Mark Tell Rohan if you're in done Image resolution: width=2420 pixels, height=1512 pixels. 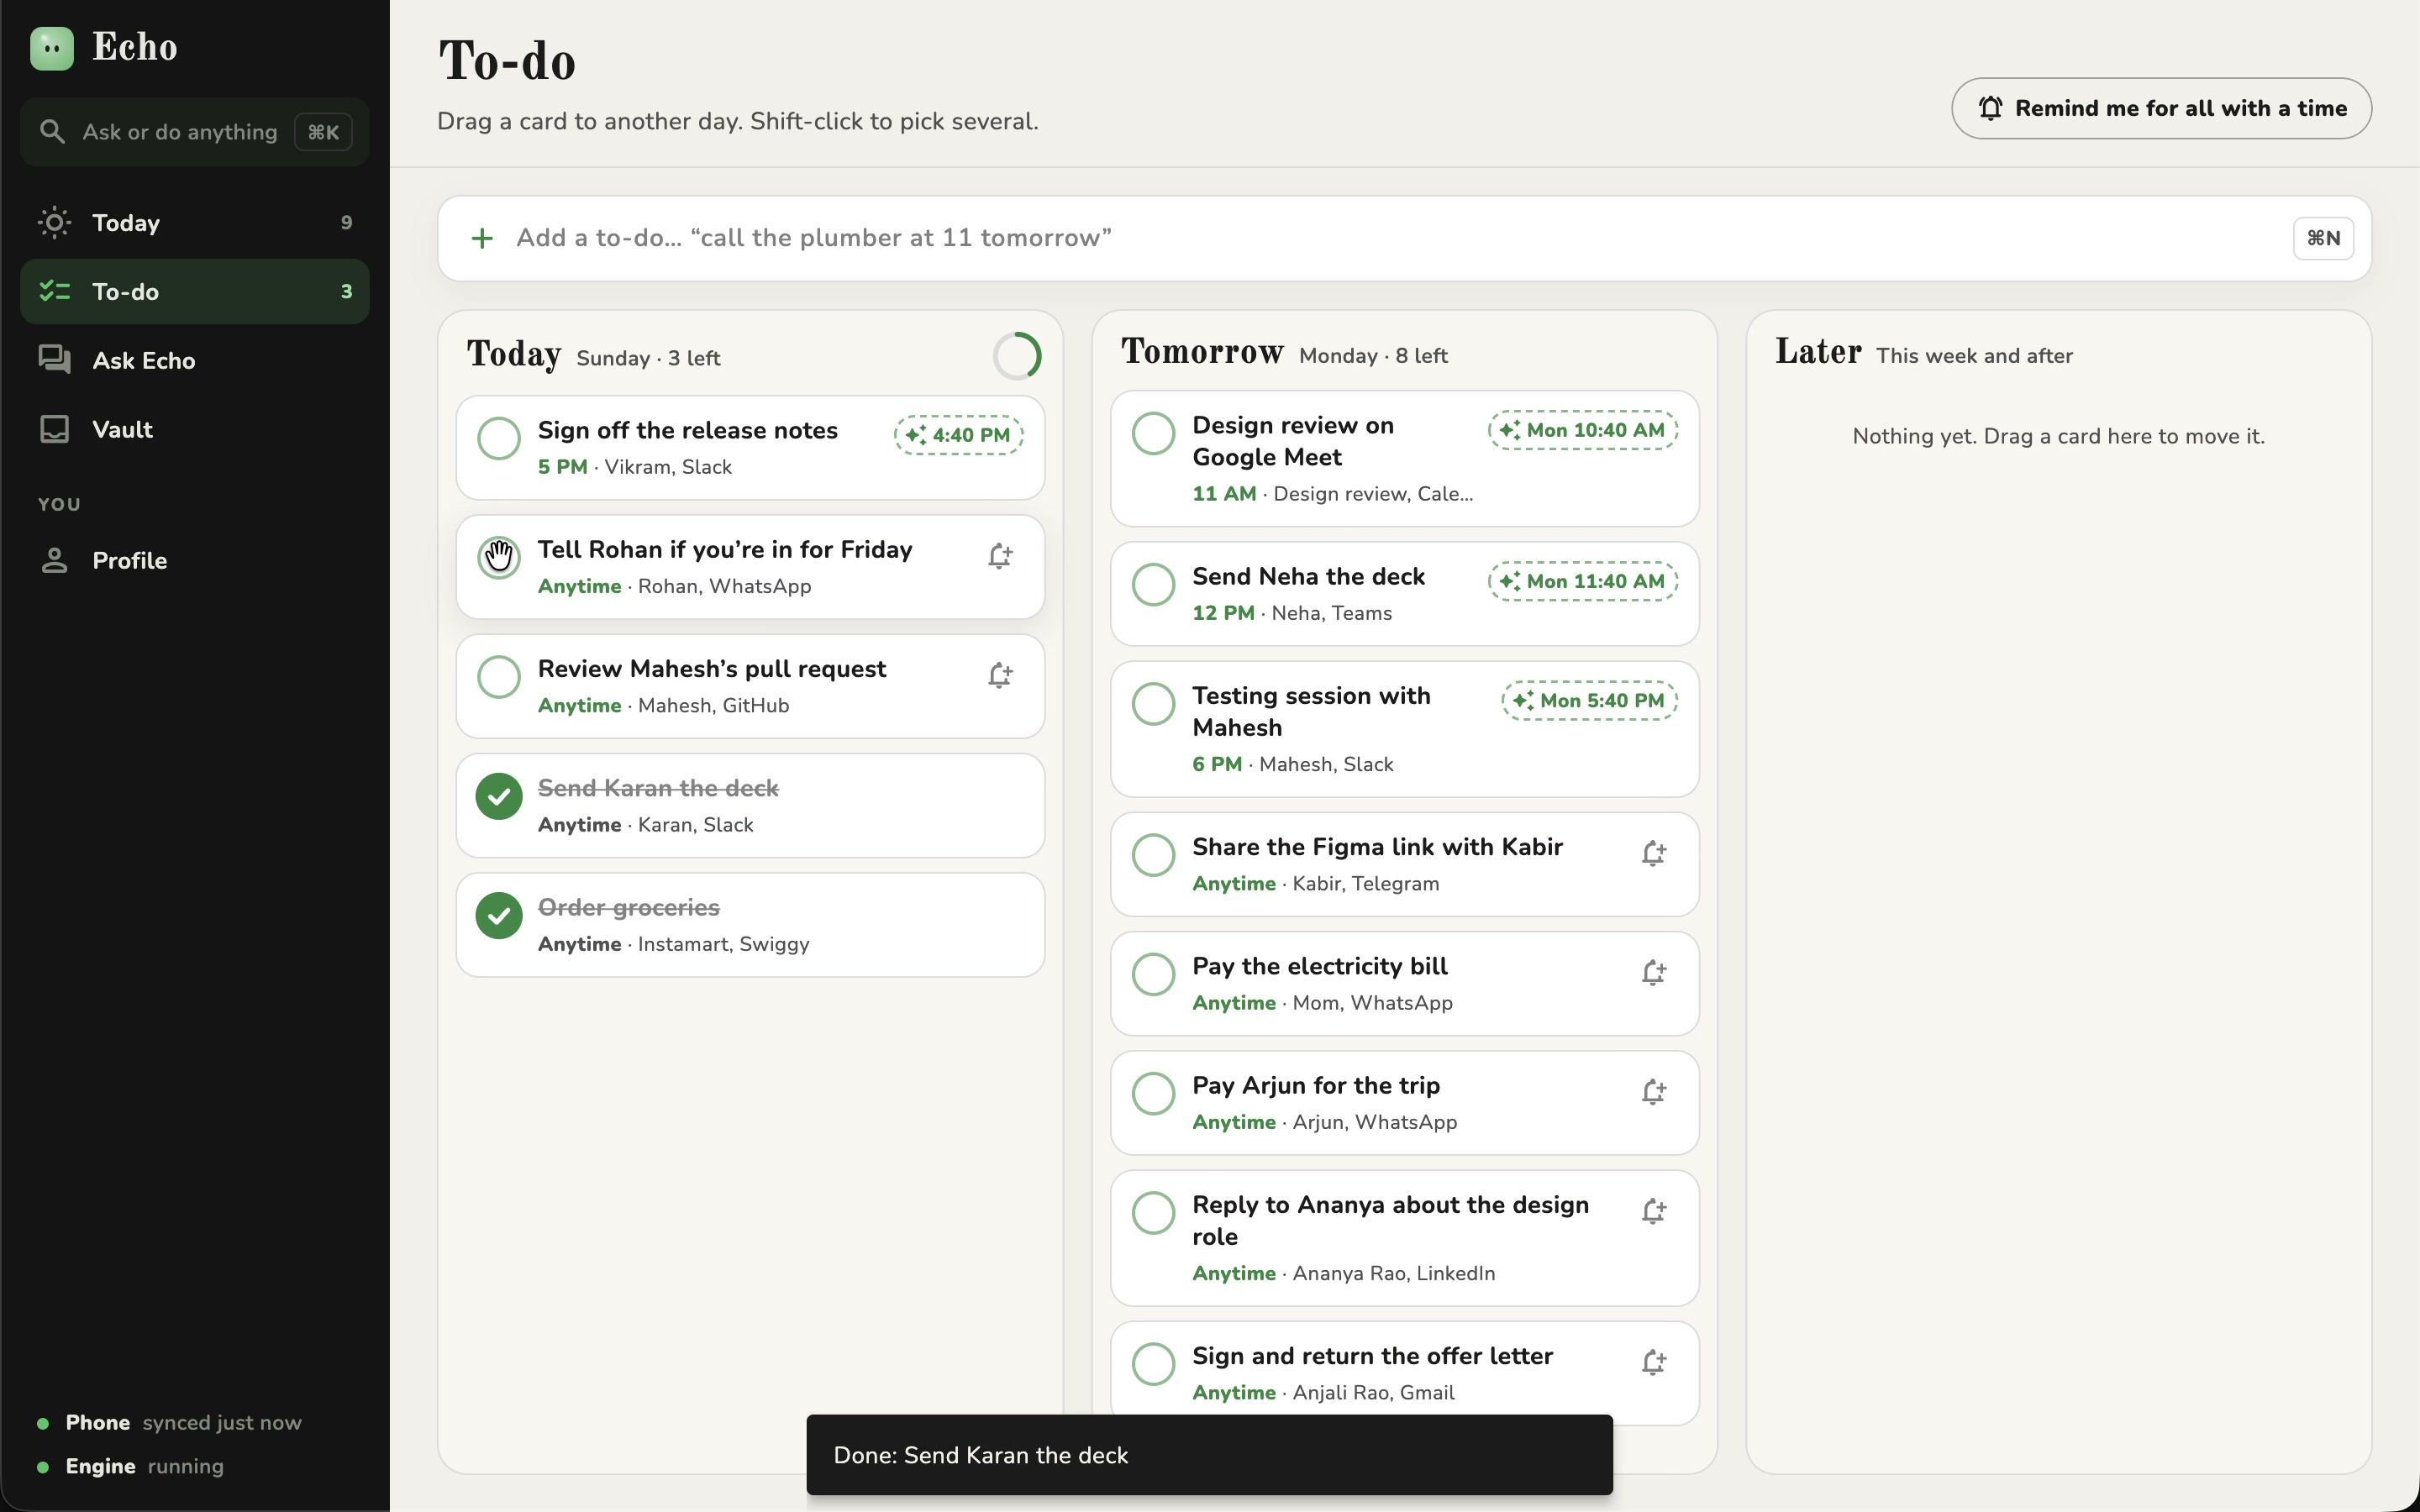point(499,557)
